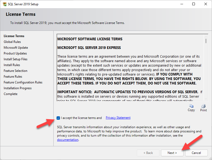Click the license text scroll up arrow

pos(206,37)
